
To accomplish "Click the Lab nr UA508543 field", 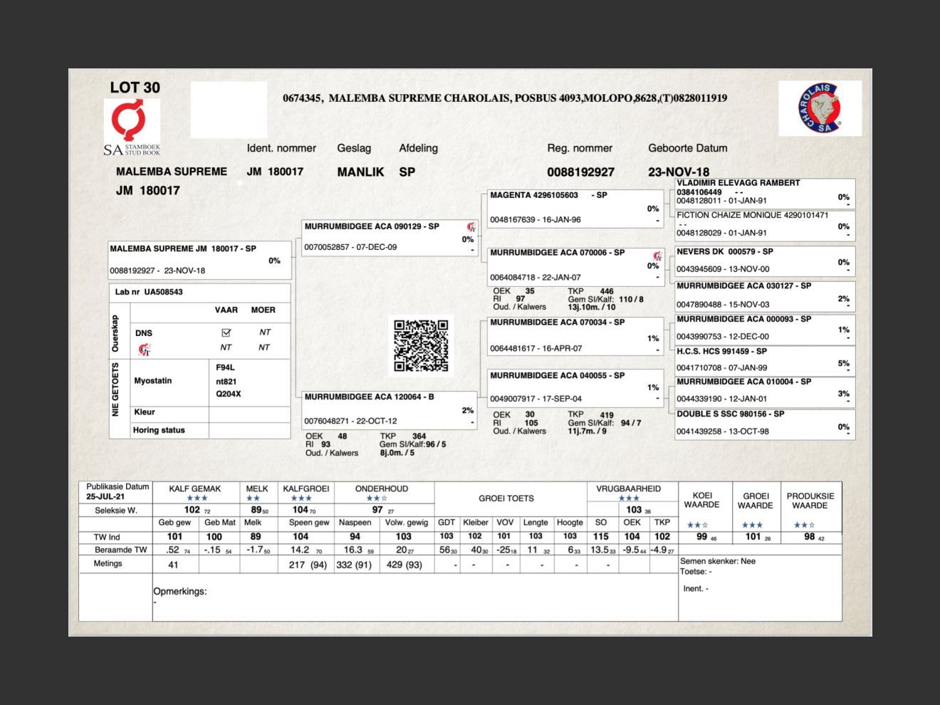I will 149,292.
